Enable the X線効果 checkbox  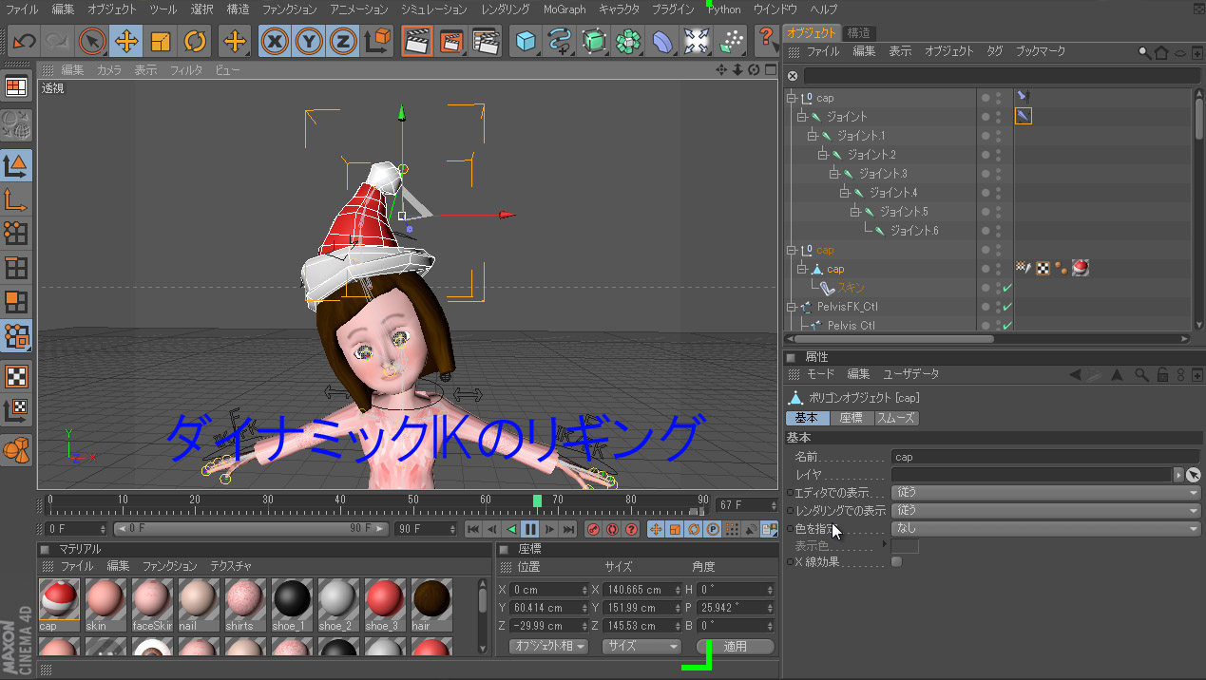click(x=896, y=561)
